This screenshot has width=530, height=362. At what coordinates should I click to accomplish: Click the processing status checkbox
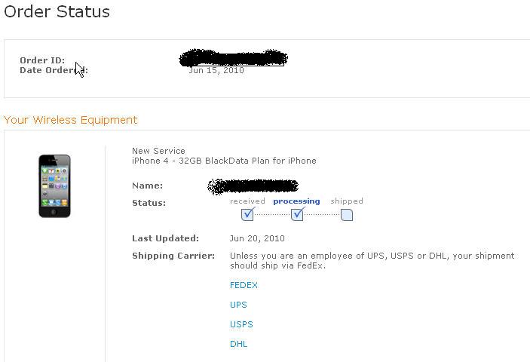point(297,215)
